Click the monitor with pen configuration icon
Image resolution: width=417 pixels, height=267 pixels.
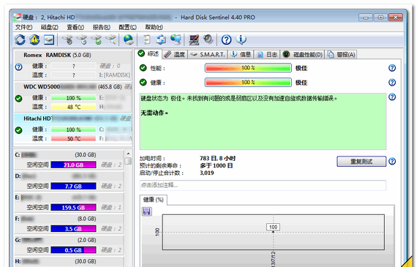click(x=194, y=40)
